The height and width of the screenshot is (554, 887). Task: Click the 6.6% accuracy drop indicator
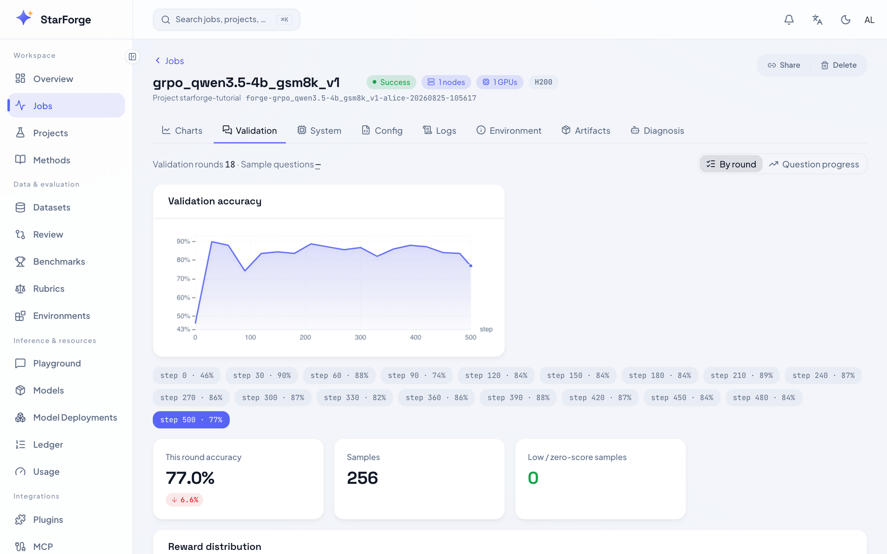(185, 500)
